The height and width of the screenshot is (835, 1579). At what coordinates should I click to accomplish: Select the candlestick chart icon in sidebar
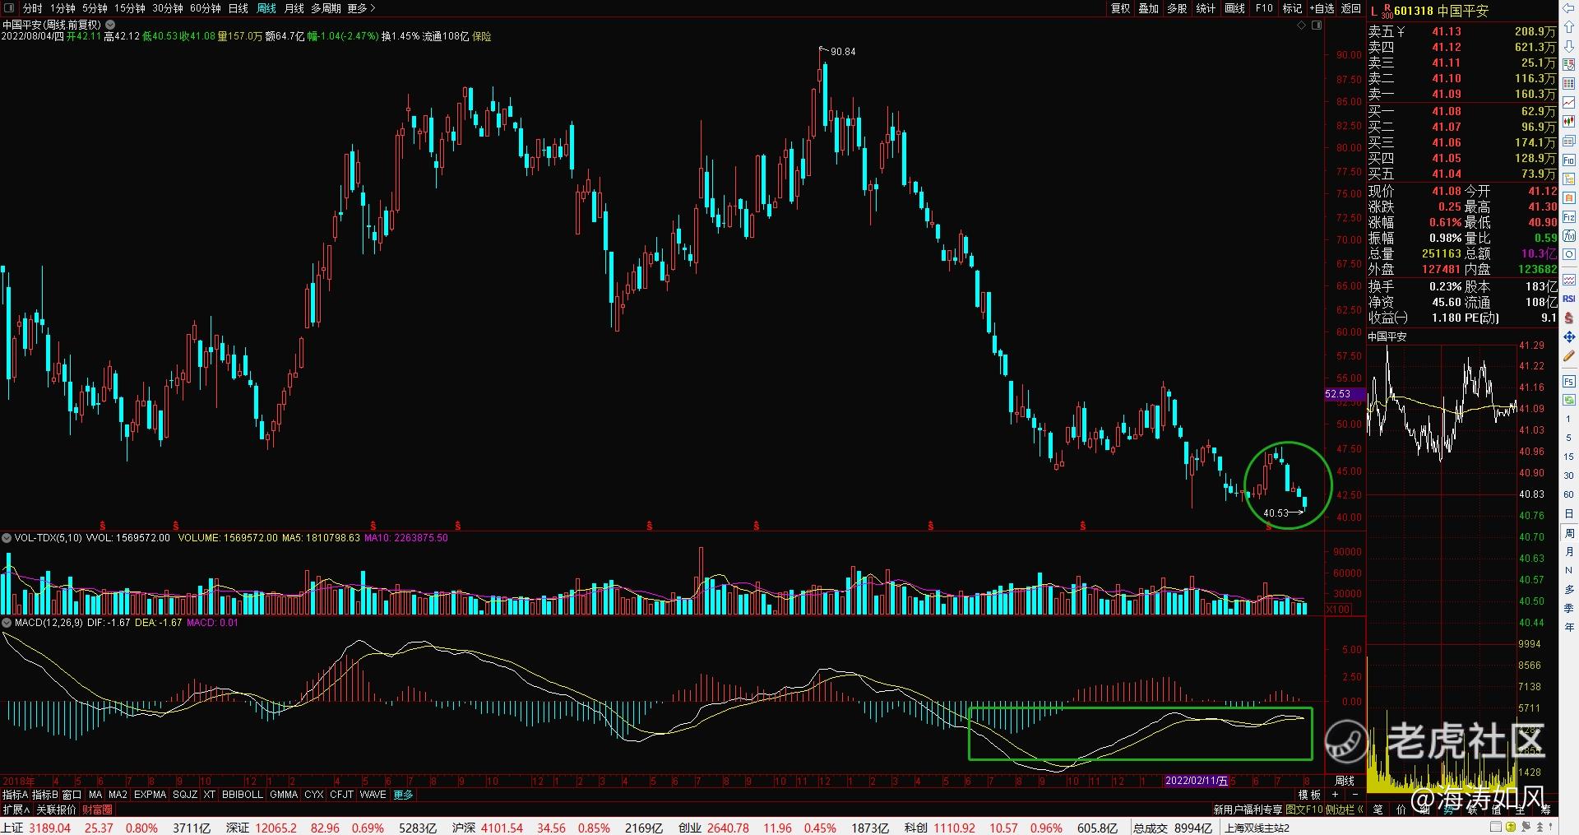coord(1568,122)
